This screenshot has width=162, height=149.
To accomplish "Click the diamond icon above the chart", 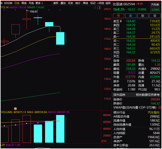I will [x=95, y=8].
